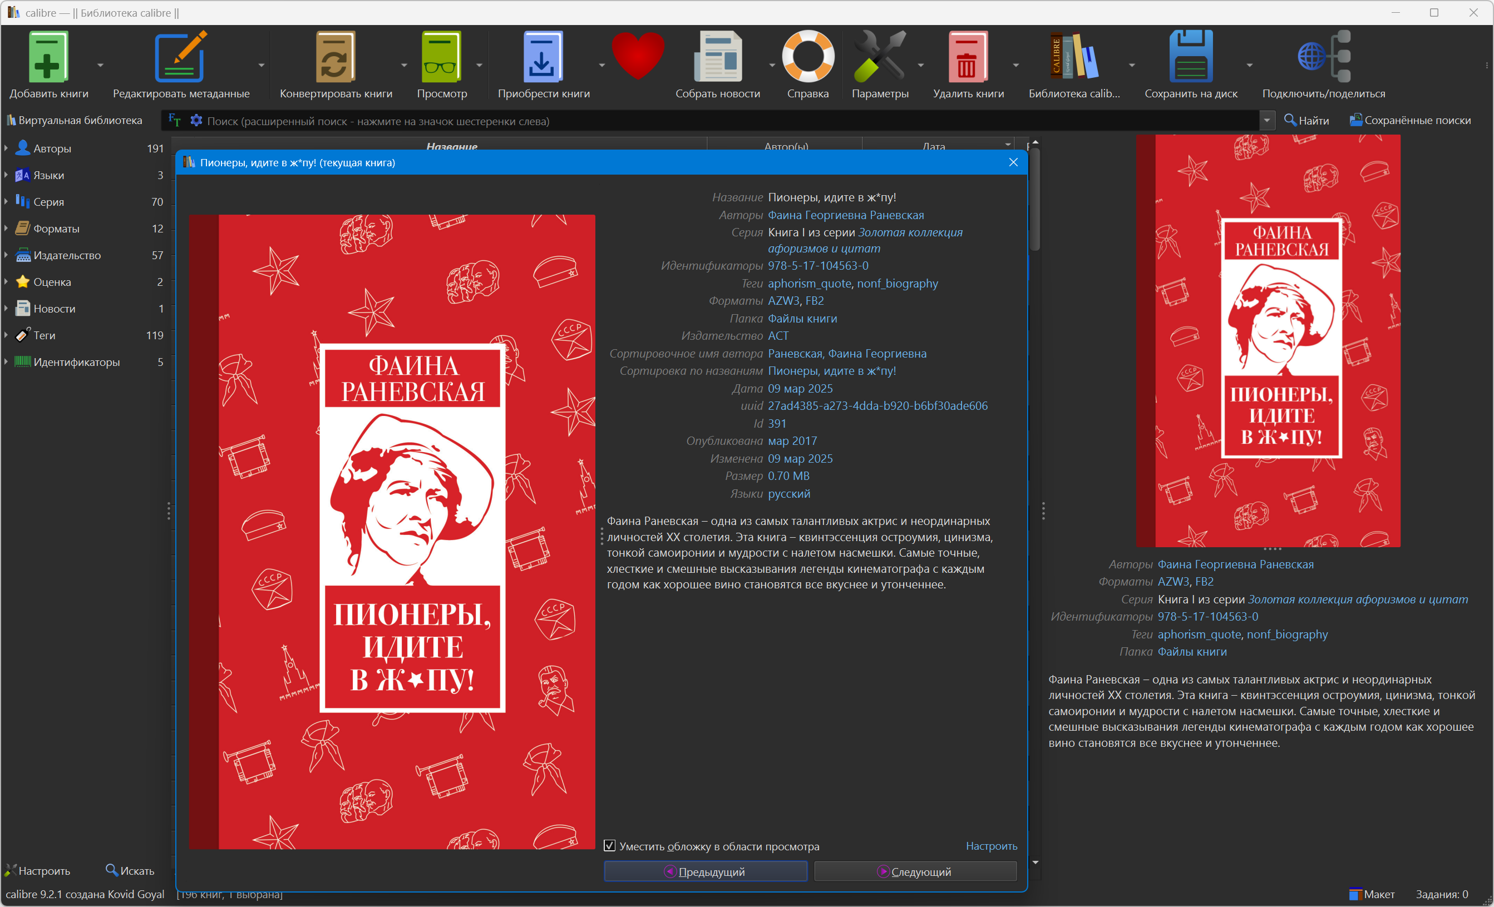Viewport: 1494px width, 907px height.
Task: Open dropdown arrow next to Add books
Action: pos(101,65)
